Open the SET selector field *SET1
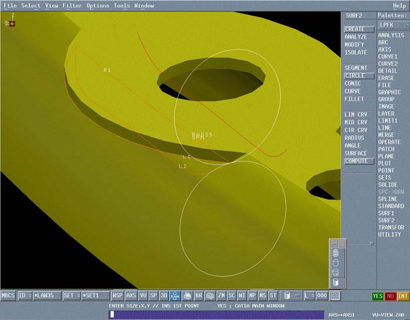This screenshot has width=410, height=320. tap(95, 295)
